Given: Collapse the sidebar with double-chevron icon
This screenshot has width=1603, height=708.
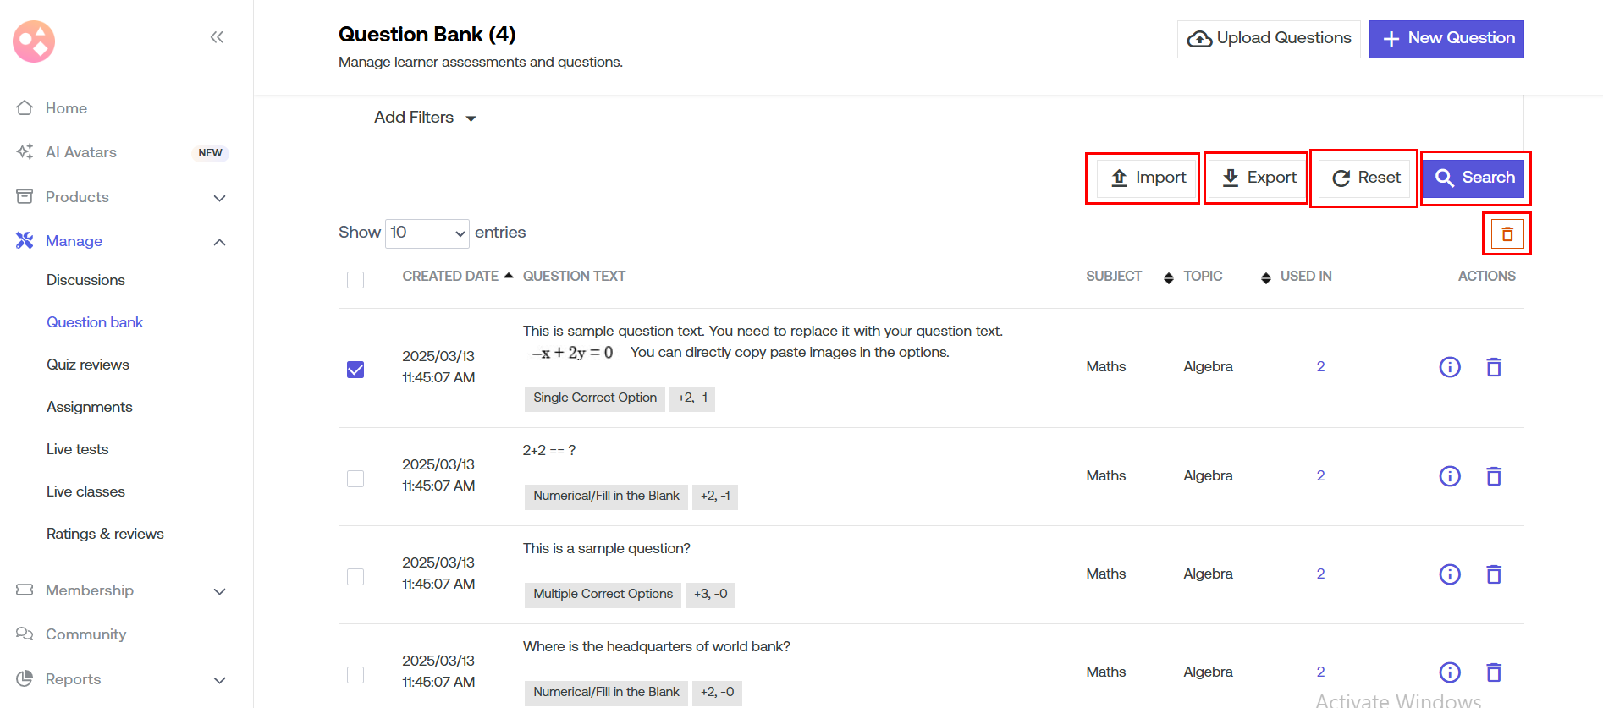Looking at the screenshot, I should click(x=217, y=37).
